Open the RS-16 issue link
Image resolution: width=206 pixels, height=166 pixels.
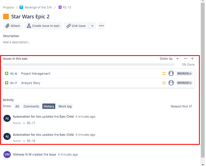pyautogui.click(x=14, y=74)
